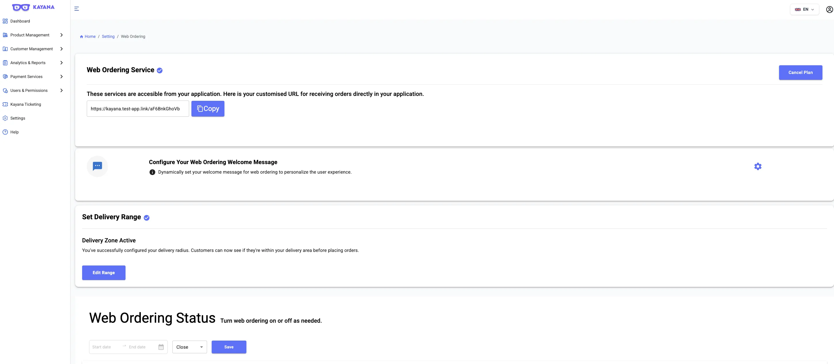Save the web ordering status
The height and width of the screenshot is (364, 834).
[229, 347]
